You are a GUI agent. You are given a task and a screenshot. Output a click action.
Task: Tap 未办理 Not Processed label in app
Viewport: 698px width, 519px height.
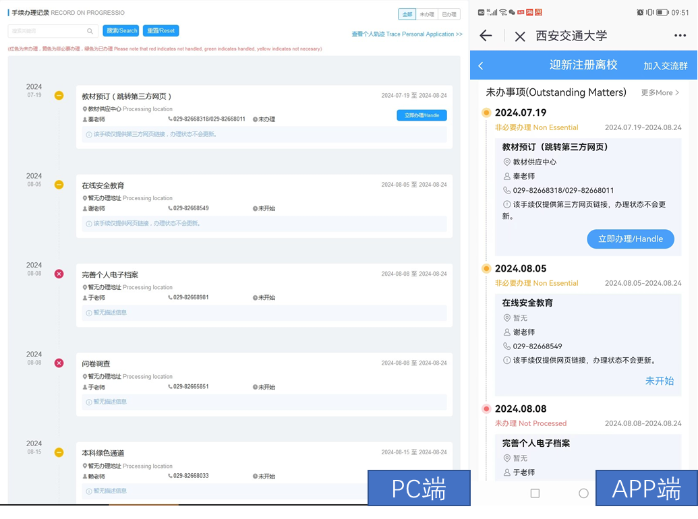click(531, 423)
